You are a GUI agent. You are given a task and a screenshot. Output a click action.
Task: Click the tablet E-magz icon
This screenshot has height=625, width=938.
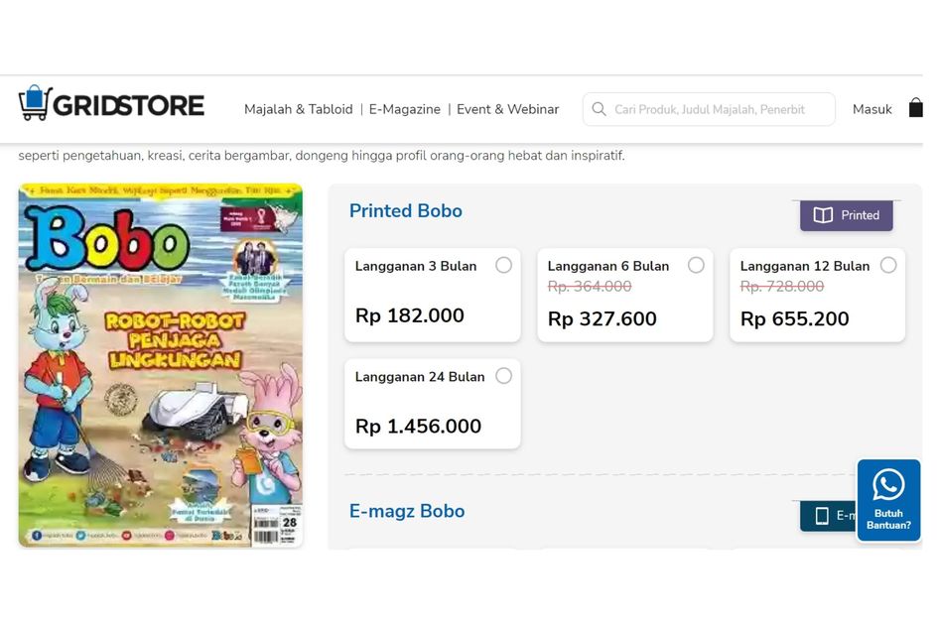(x=822, y=515)
